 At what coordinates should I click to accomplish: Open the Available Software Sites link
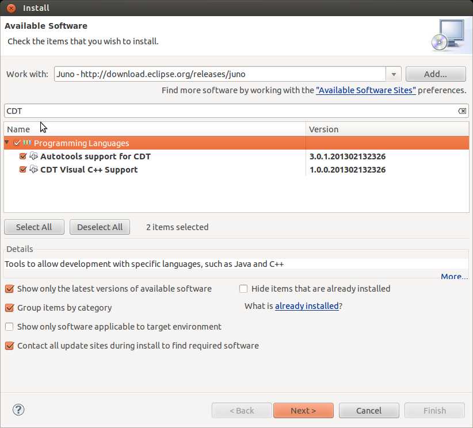coord(366,90)
